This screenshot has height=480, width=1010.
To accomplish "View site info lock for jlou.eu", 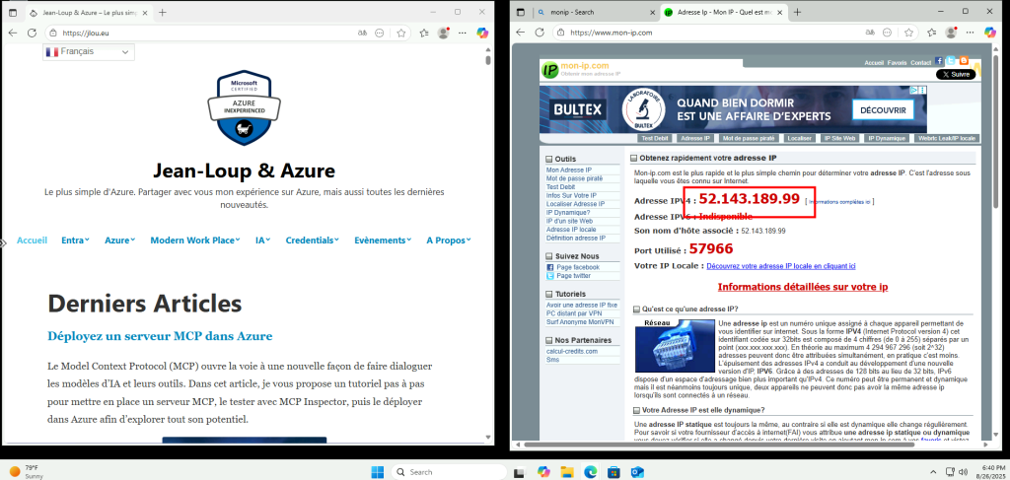I will [x=54, y=33].
